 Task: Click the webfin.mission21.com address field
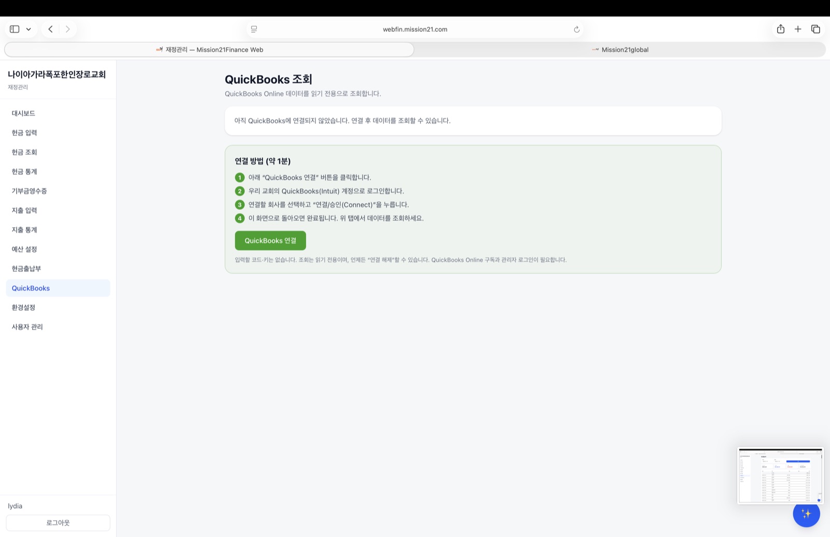tap(415, 30)
